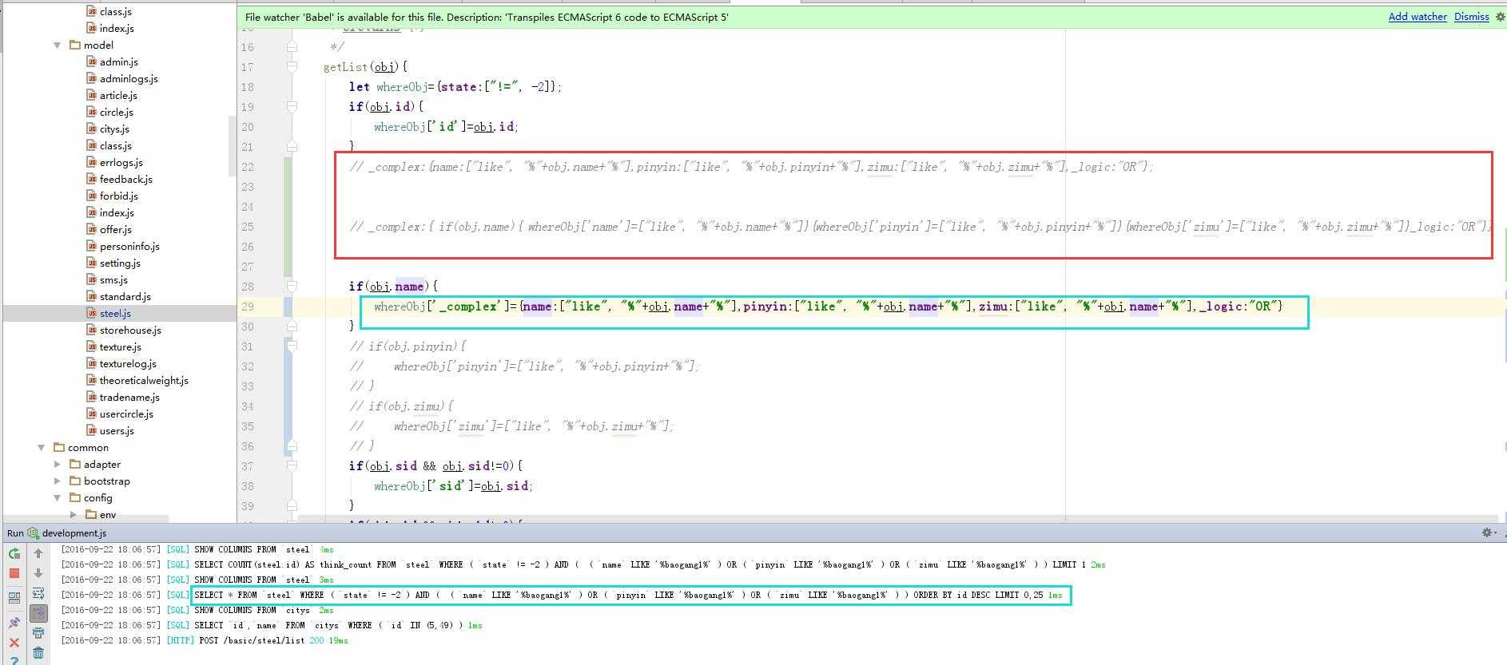Select the common folder name
1507x665 pixels.
(88, 448)
